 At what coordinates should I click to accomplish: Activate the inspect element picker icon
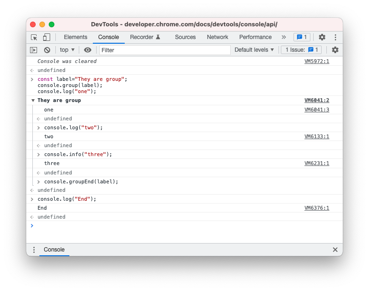click(34, 37)
